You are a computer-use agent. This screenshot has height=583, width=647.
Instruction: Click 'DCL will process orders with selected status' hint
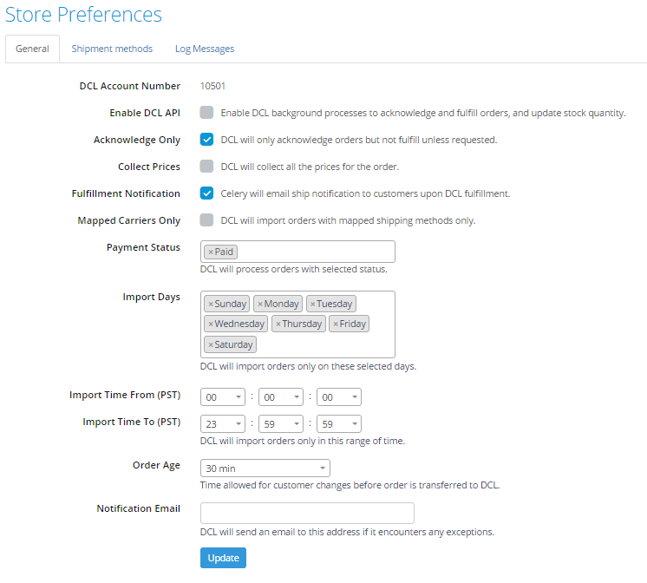[x=294, y=269]
